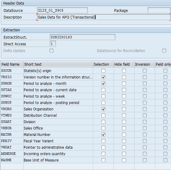Viewport: 171px width, 170px height.
Task: Enable Selection checkbox for SSOUR
Action: (x=103, y=71)
